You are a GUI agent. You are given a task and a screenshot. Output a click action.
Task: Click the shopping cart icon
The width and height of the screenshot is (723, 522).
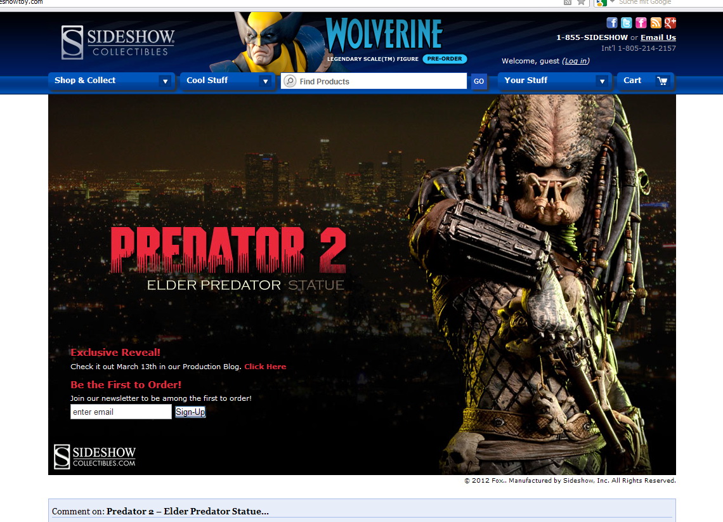662,81
